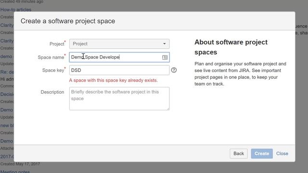Screen dimensions: 308x173
Task: Click the autofill icon in Space name field
Action: coord(165,57)
